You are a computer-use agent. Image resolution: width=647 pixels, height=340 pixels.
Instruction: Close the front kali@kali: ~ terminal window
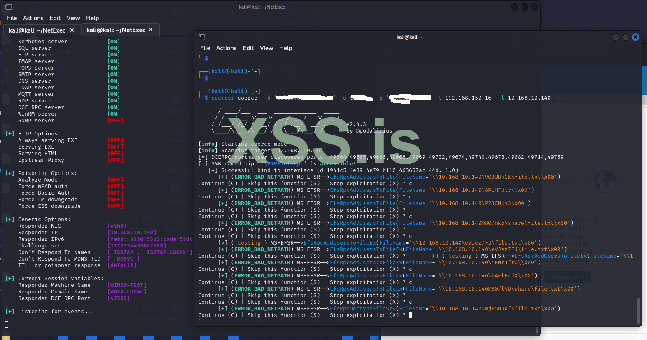click(635, 37)
